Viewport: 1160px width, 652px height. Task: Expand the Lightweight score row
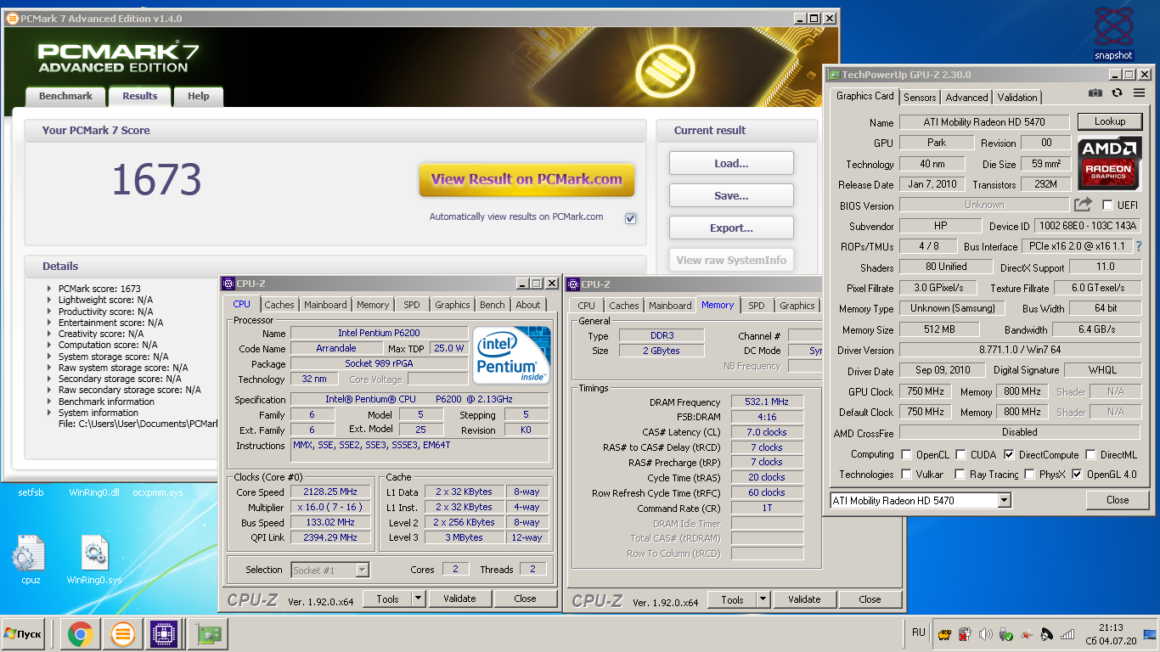(49, 300)
